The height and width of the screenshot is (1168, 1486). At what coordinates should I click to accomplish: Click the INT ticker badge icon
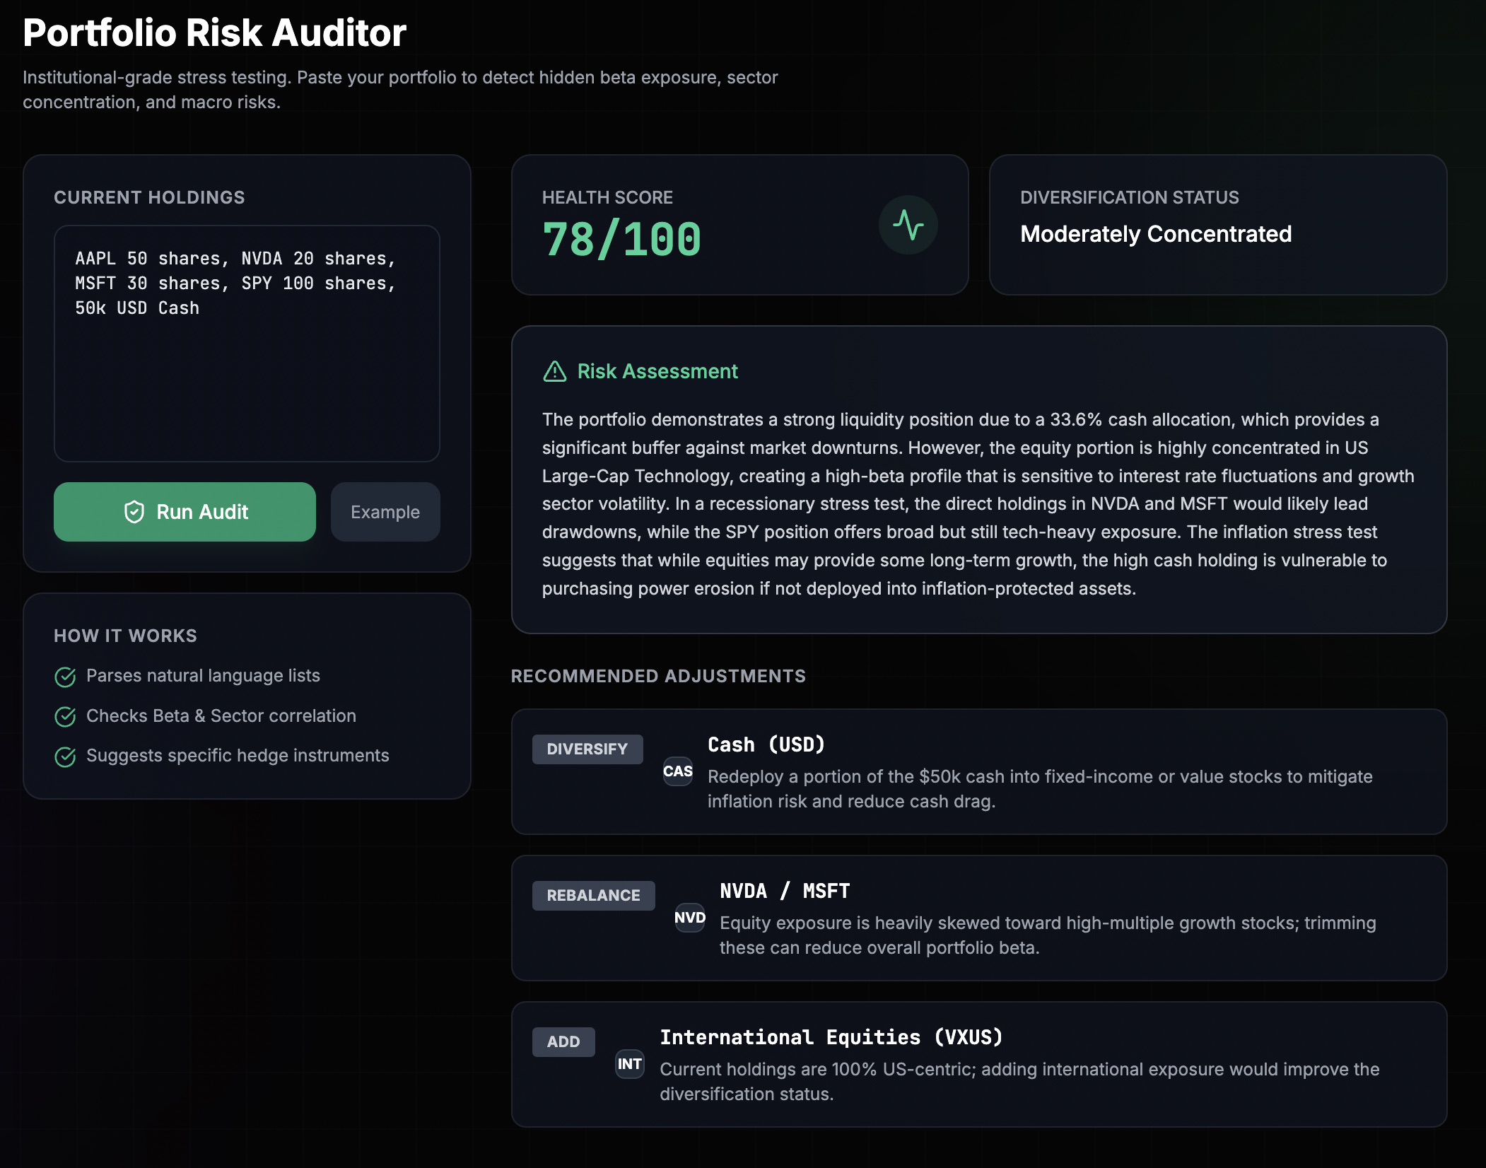629,1064
